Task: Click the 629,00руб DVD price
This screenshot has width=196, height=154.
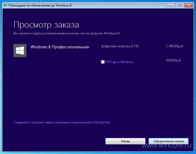Action: point(173,60)
